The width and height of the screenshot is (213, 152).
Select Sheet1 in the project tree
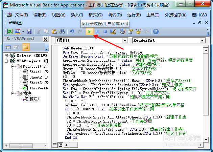coord(35,72)
